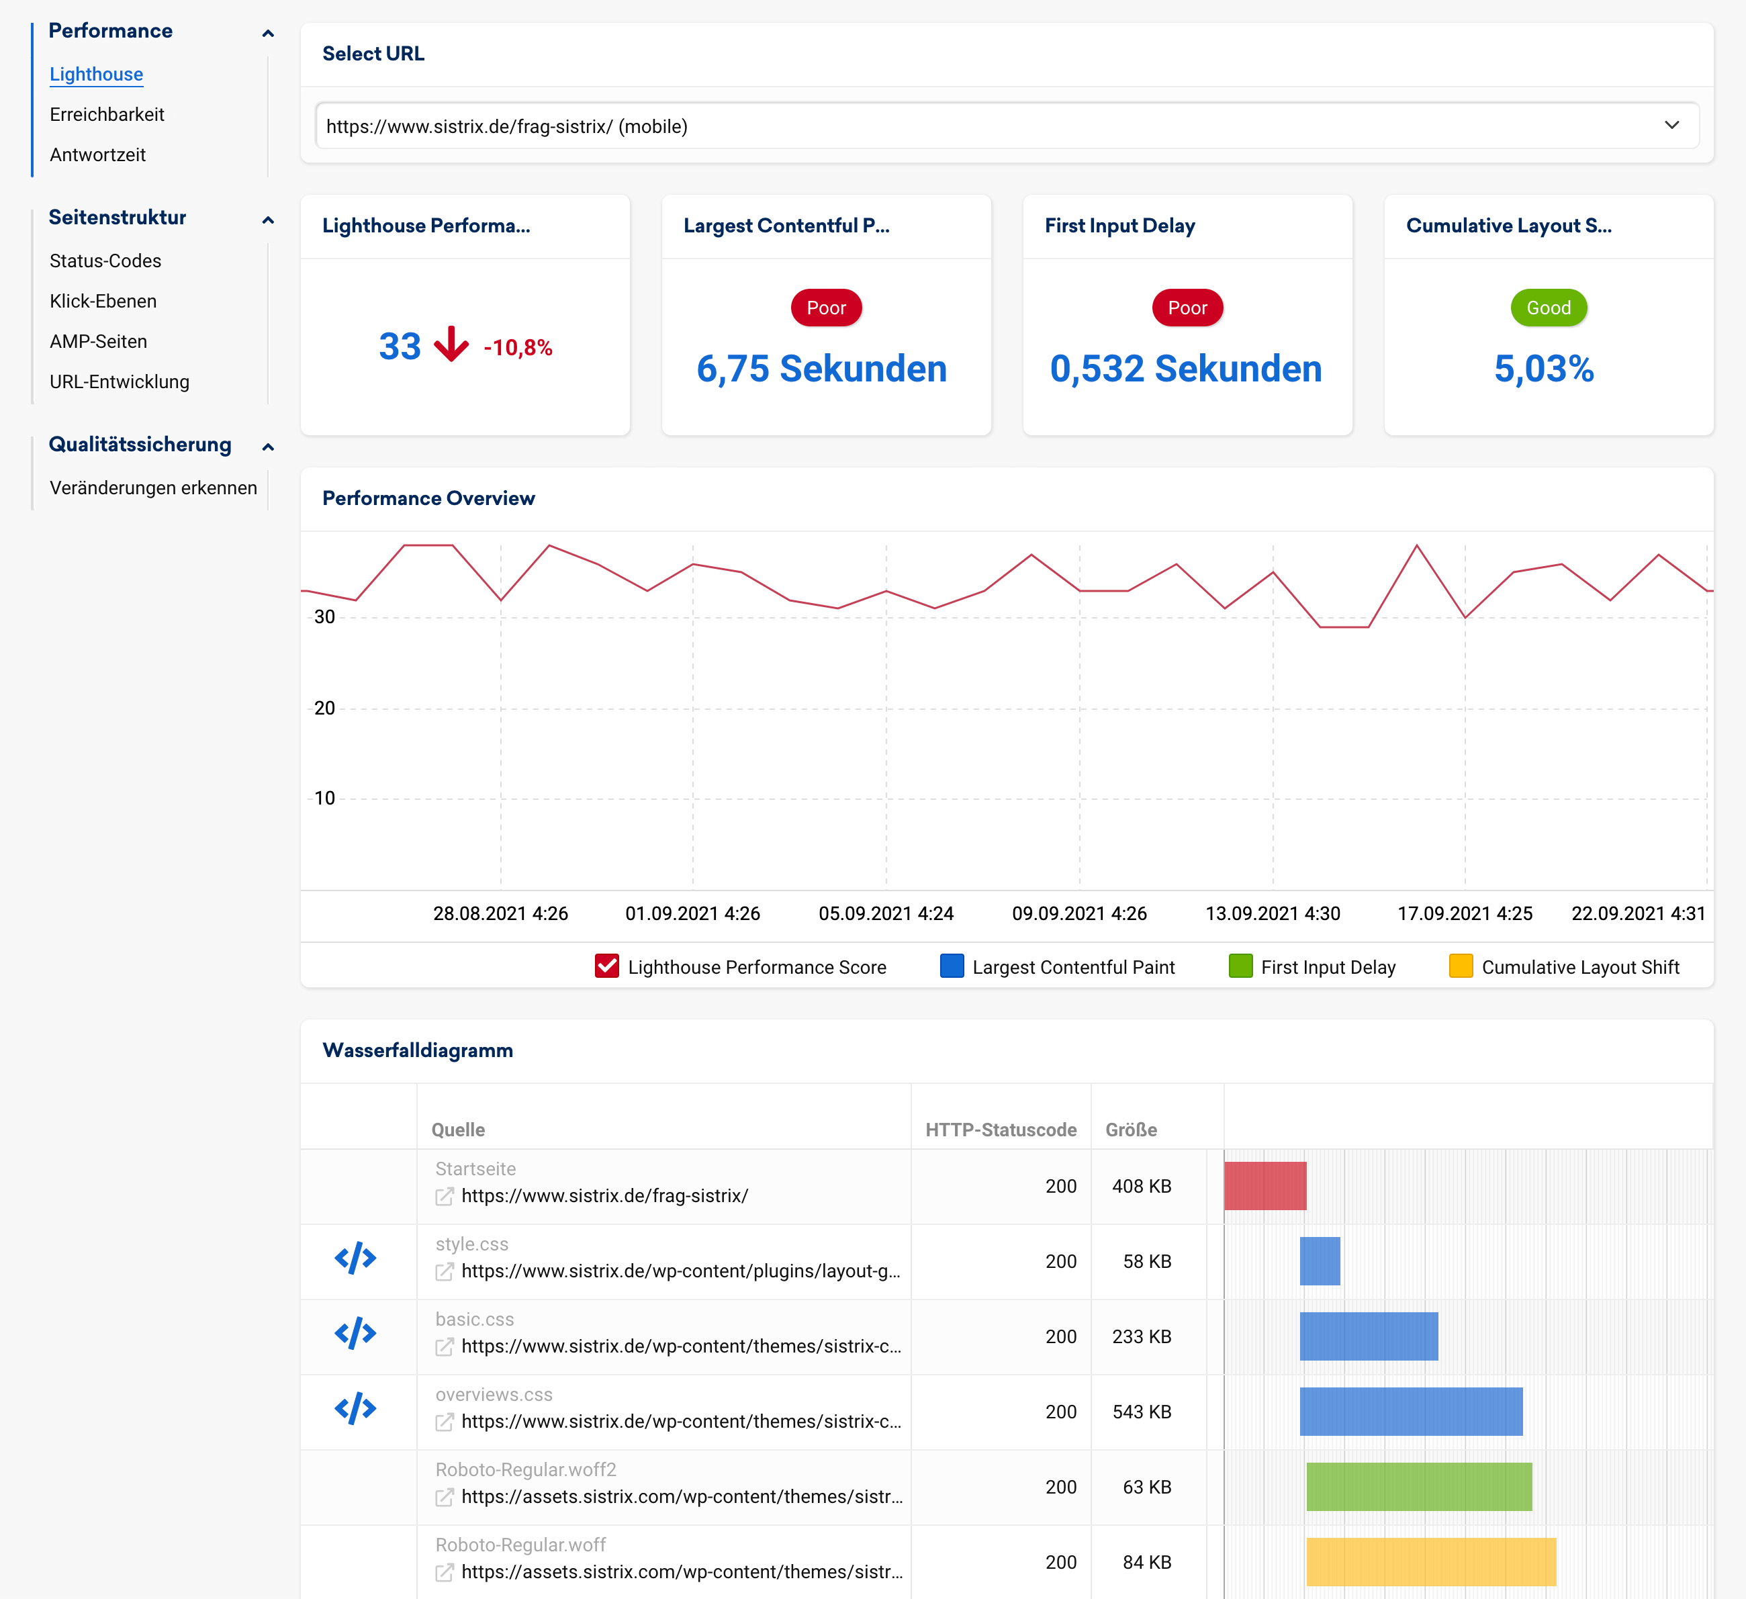
Task: Open external link icon for Roboto-Regular.woff
Action: point(445,1572)
